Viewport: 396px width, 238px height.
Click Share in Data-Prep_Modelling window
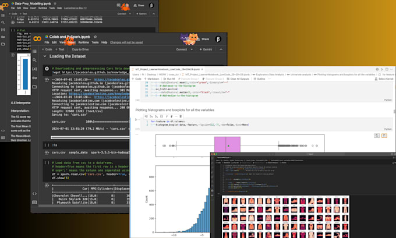139,5
